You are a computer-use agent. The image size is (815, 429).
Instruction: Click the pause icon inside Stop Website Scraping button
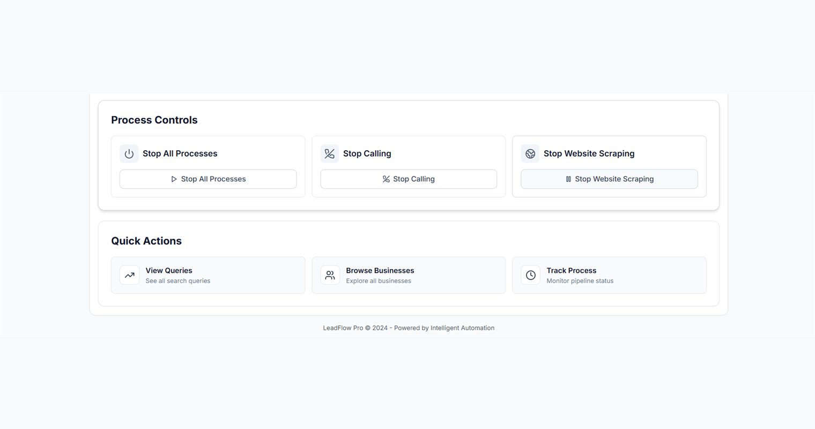pyautogui.click(x=568, y=179)
